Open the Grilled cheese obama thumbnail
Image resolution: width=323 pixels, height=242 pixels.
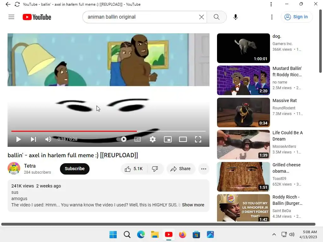(243, 177)
